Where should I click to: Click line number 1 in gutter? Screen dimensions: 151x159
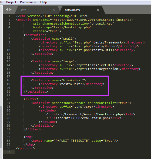pyautogui.click(x=9, y=16)
